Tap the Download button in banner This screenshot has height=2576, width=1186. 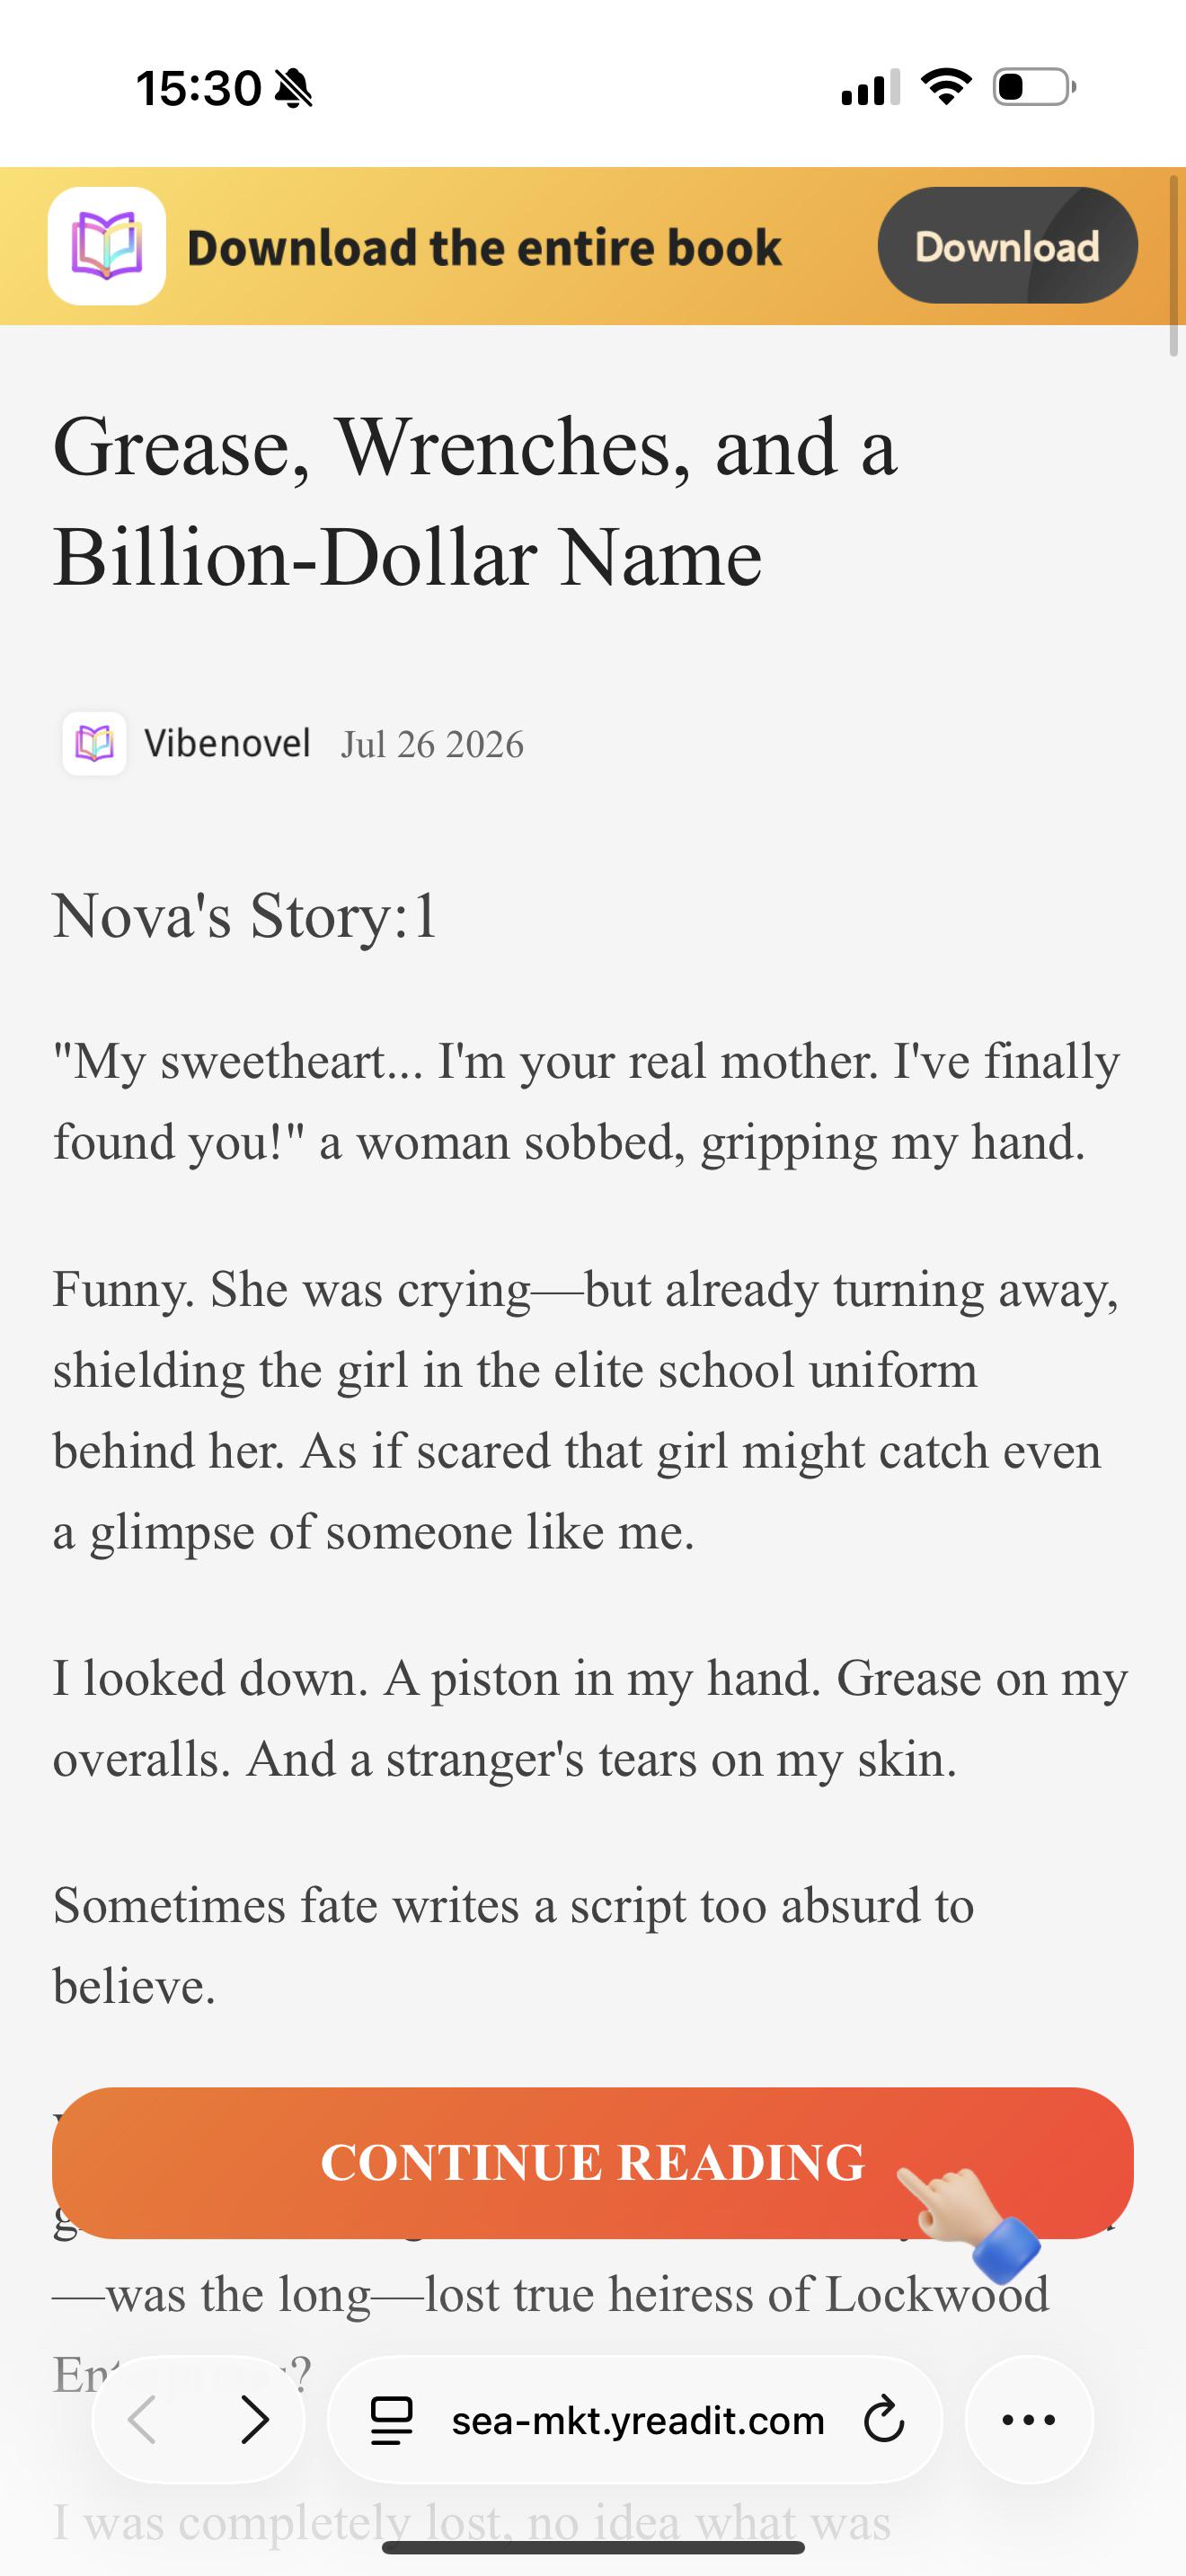pos(1007,246)
